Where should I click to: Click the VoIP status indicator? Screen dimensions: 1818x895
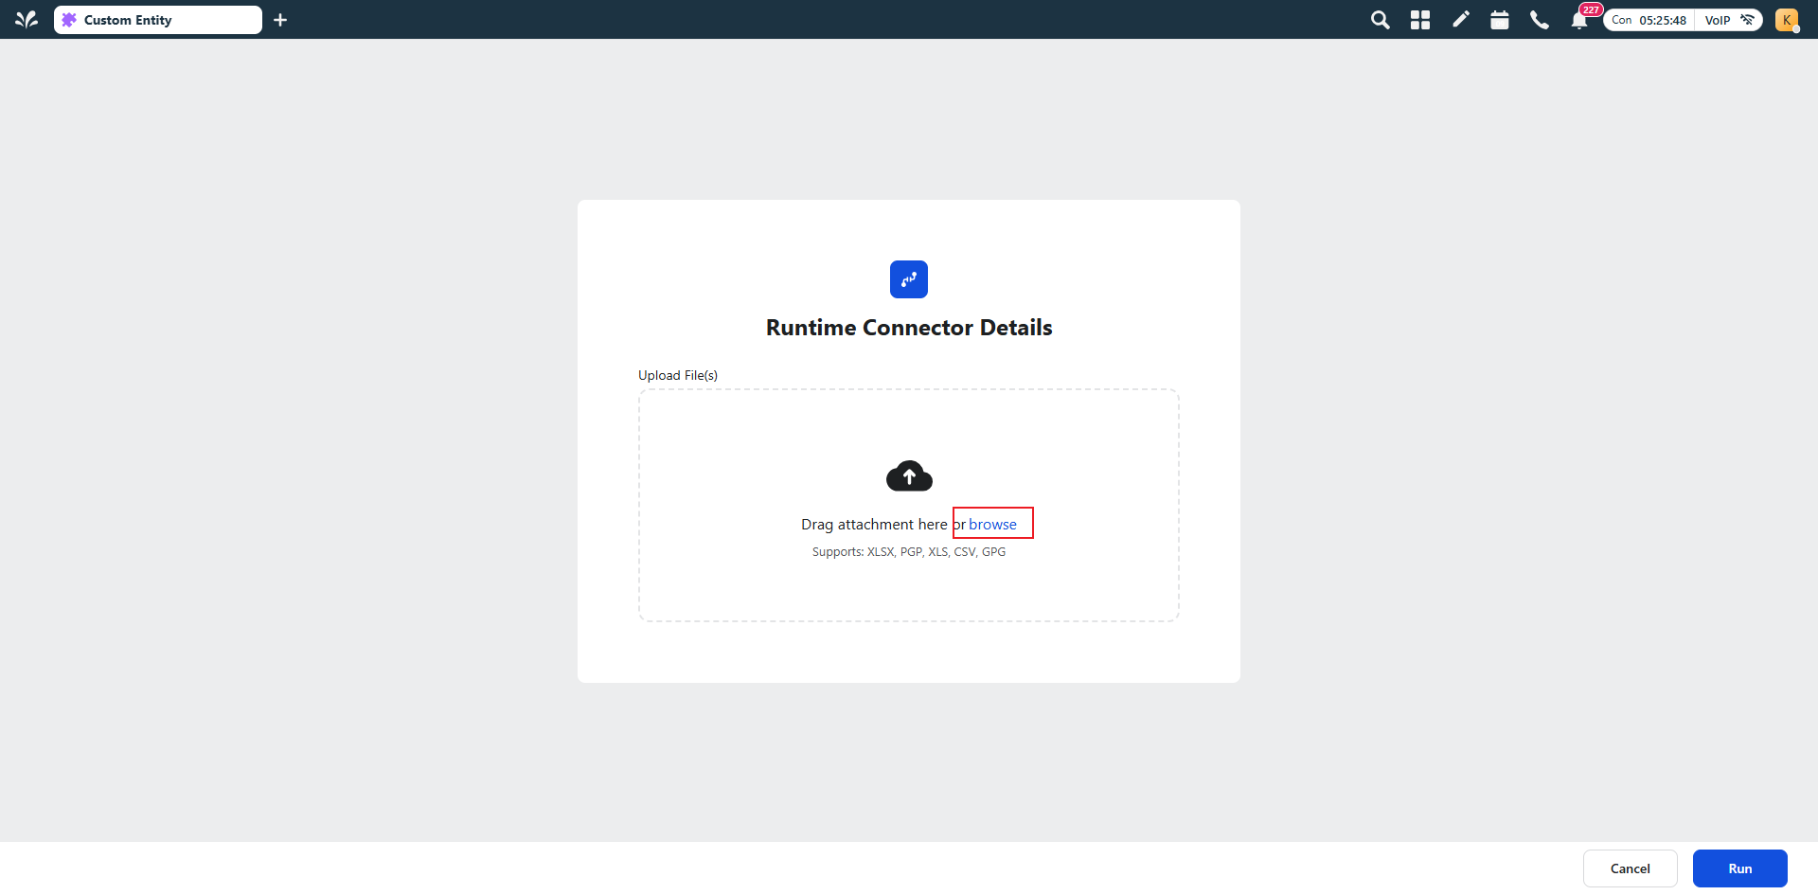pyautogui.click(x=1729, y=20)
